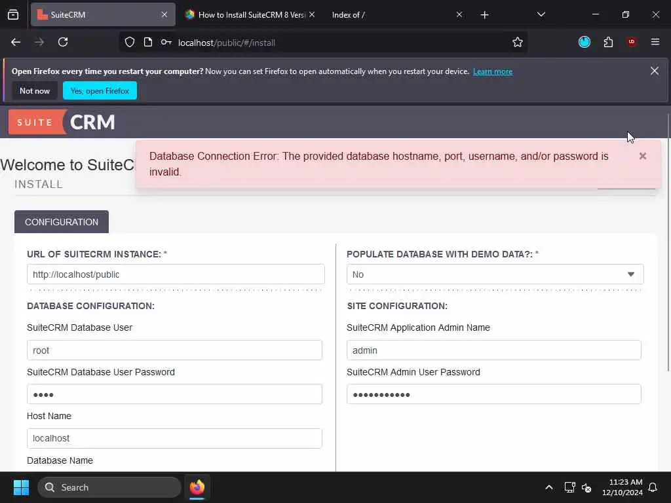The image size is (671, 503).
Task: Click the URL of SuiteCRM instance field
Action: click(x=176, y=274)
